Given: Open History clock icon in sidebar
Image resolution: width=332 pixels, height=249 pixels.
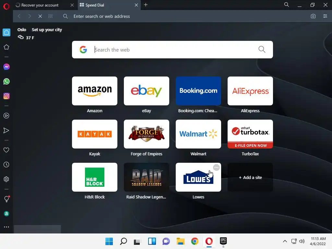Looking at the screenshot, I should 6,164.
